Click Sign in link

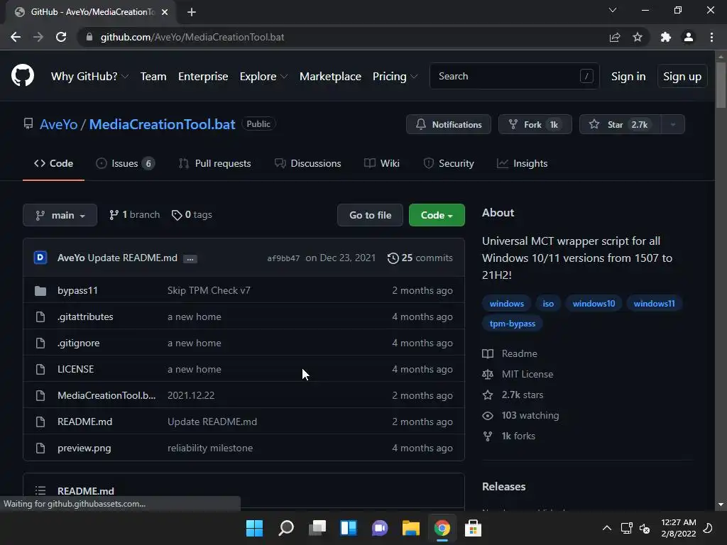(x=628, y=77)
